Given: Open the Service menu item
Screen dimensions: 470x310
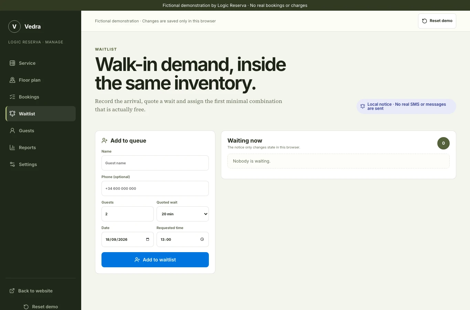Looking at the screenshot, I should click(x=41, y=63).
